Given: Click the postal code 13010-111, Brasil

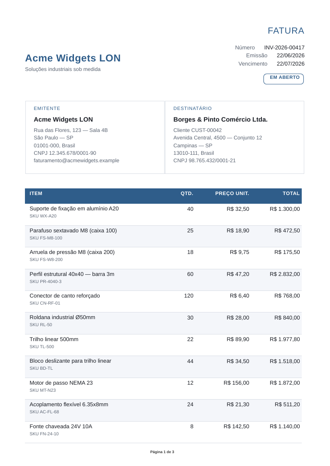Looking at the screenshot, I should pyautogui.click(x=194, y=153).
